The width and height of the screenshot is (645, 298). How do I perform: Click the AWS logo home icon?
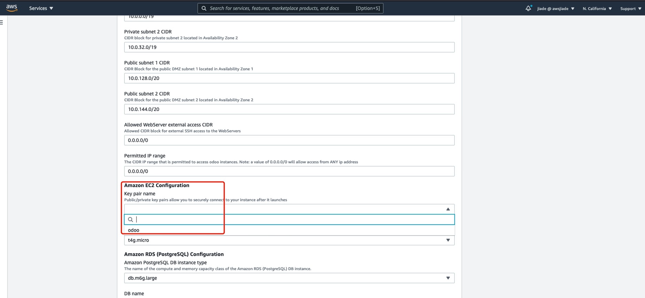[12, 8]
